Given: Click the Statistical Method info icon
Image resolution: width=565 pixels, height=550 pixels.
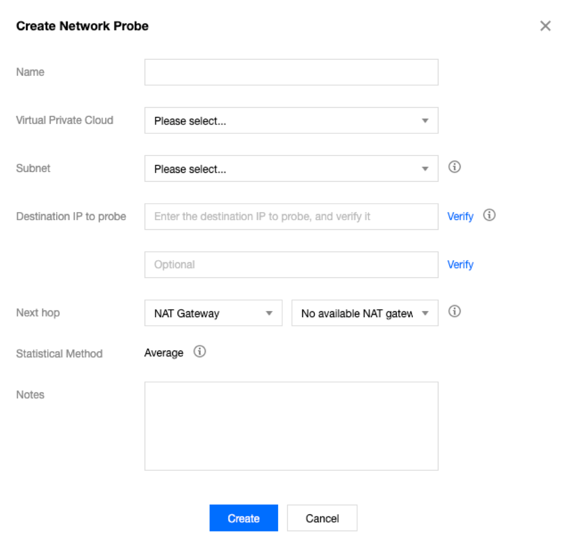Looking at the screenshot, I should click(199, 352).
